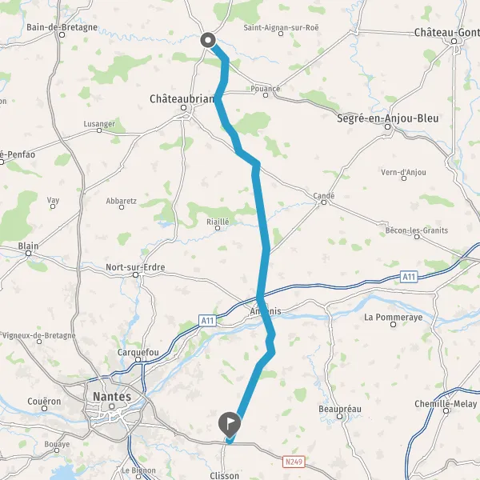Click the La Pommeraye town label
The height and width of the screenshot is (480, 480).
(x=393, y=317)
